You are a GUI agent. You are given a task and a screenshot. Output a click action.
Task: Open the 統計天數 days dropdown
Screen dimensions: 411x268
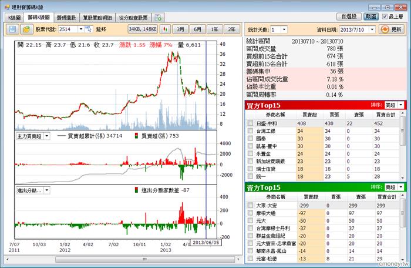284,29
